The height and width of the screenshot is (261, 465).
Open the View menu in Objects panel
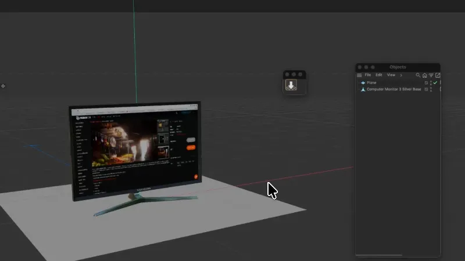click(391, 75)
